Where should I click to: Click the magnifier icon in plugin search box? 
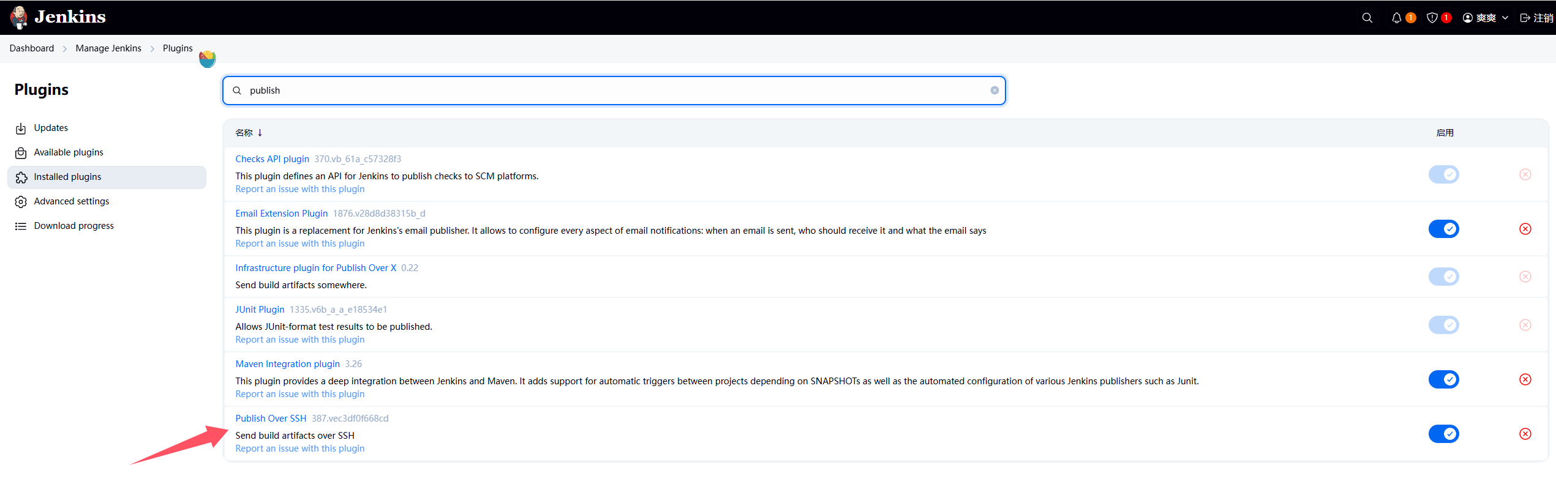237,91
